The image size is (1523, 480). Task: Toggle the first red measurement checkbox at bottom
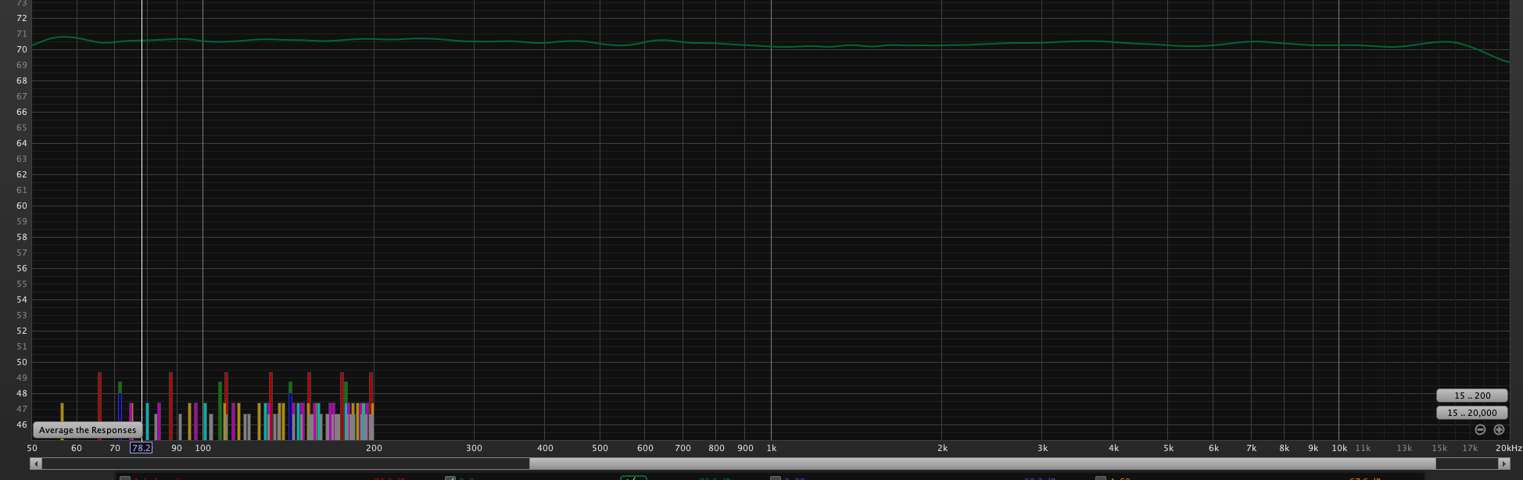[125, 478]
